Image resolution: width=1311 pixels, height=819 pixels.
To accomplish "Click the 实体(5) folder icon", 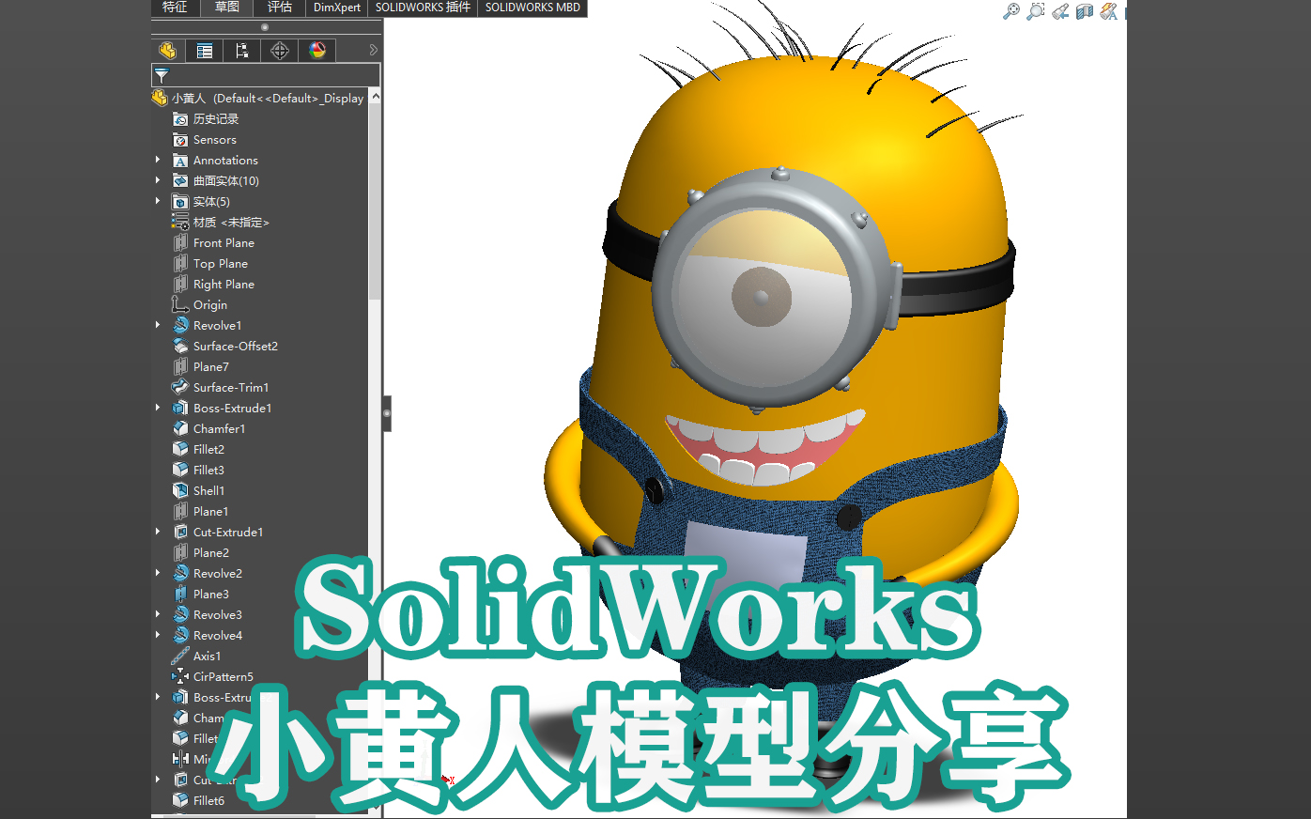I will (x=180, y=202).
